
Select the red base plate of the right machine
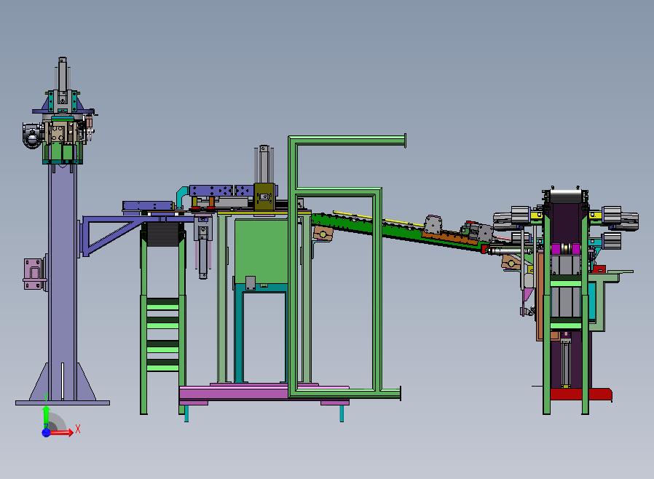point(580,394)
